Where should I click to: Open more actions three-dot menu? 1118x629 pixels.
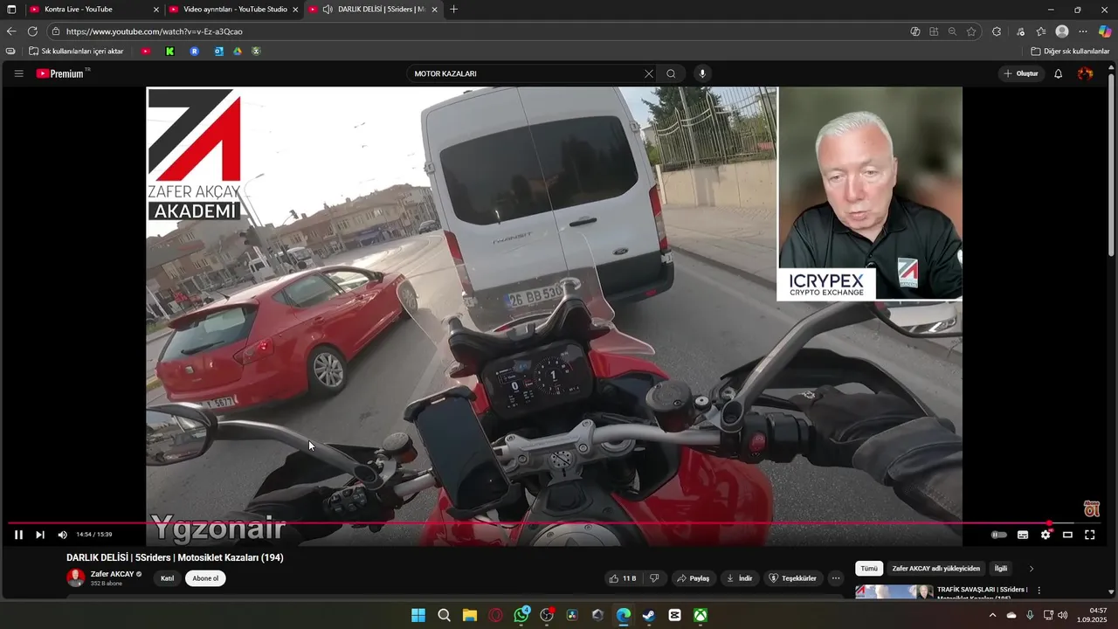[x=836, y=578]
